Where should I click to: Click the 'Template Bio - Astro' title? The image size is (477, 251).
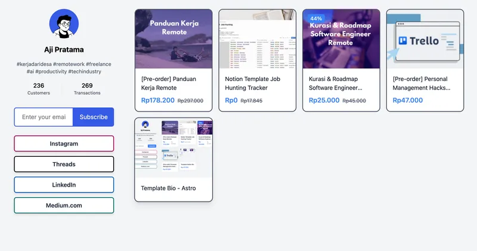point(168,188)
